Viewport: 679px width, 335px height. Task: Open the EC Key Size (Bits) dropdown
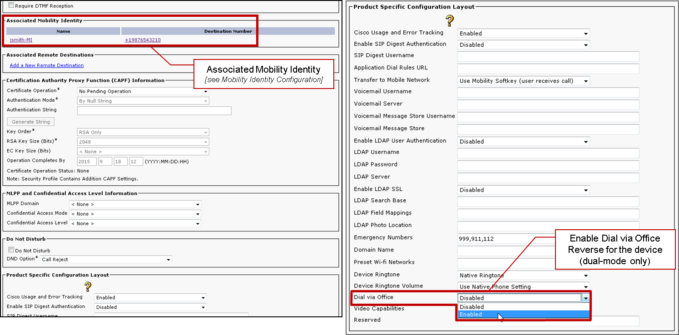[x=143, y=152]
